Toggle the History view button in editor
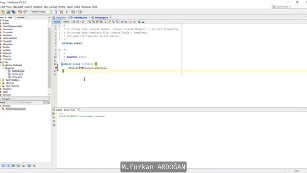The image size is (307, 173). click(66, 22)
